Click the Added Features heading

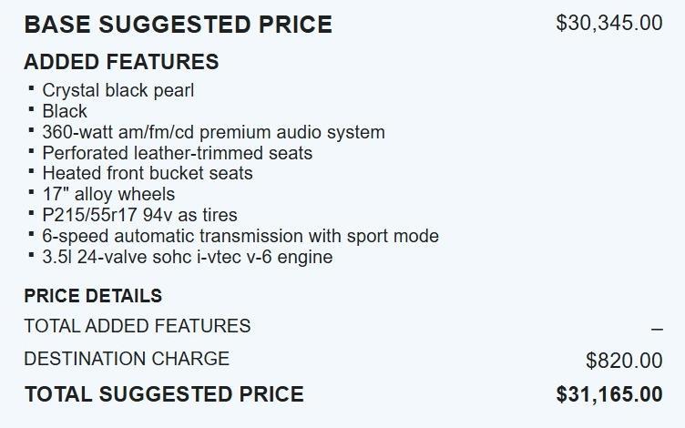tap(121, 62)
